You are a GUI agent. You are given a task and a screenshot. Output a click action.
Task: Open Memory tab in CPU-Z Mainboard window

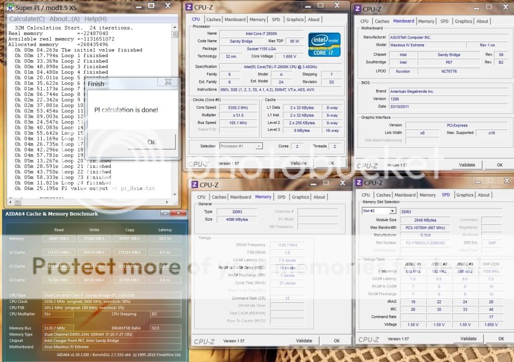tap(426, 21)
